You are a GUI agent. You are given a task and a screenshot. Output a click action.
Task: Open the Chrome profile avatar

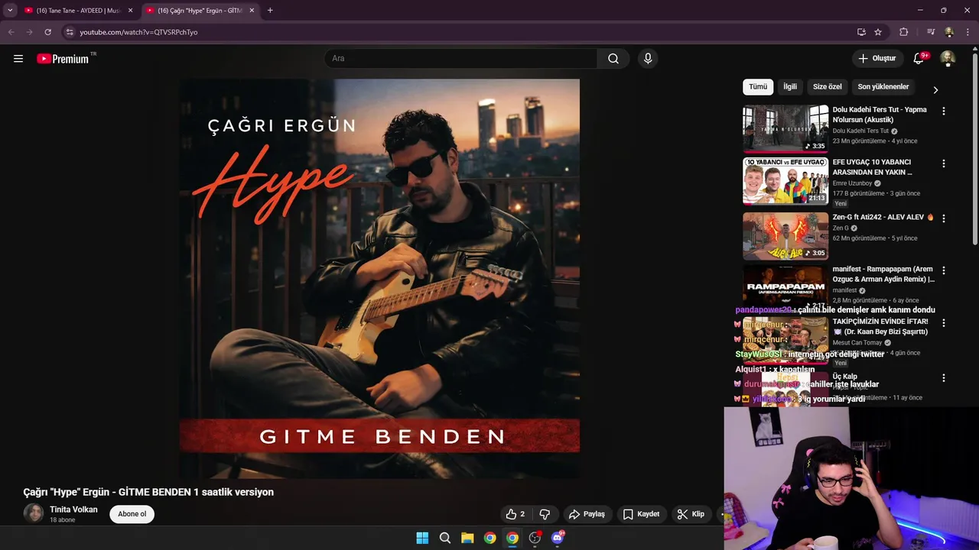[949, 32]
